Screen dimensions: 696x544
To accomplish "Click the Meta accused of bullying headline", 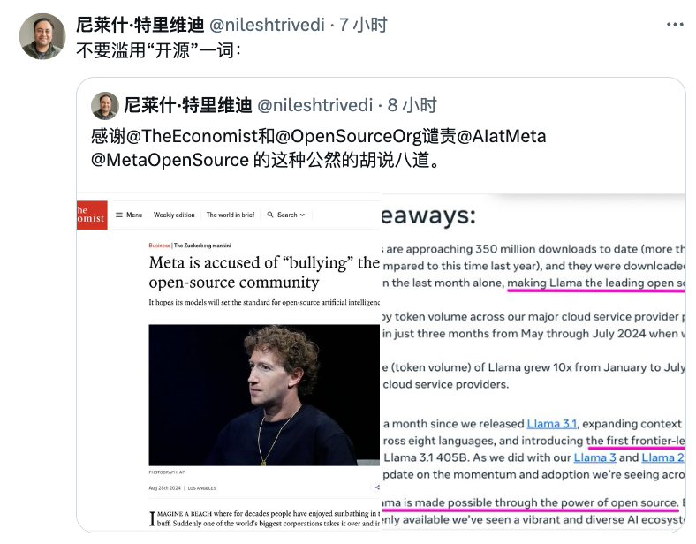I will point(264,273).
